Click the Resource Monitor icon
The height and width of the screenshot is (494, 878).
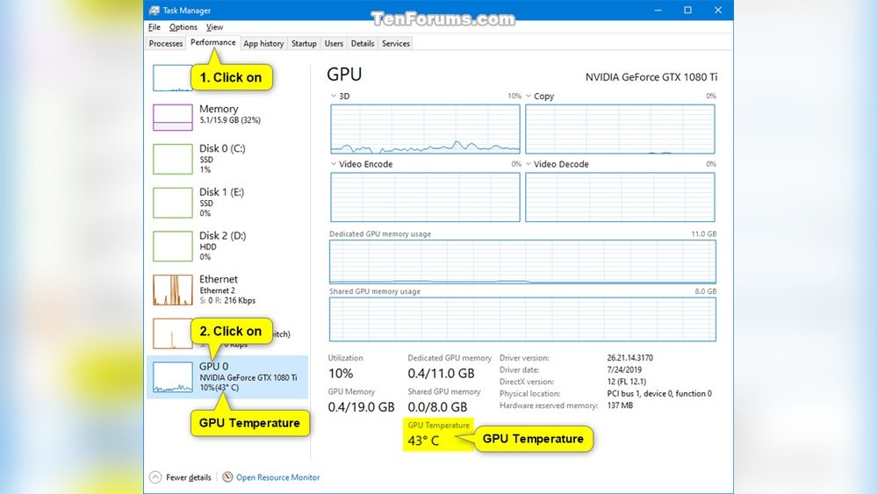[227, 477]
